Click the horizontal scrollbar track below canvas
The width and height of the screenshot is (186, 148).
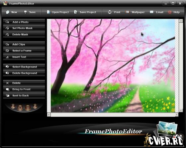[x=113, y=115]
